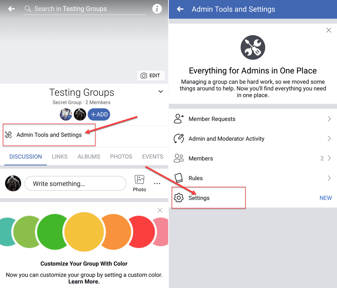The image size is (337, 288).
Task: Tap back arrow in Admin Tools header
Action: 180,9
